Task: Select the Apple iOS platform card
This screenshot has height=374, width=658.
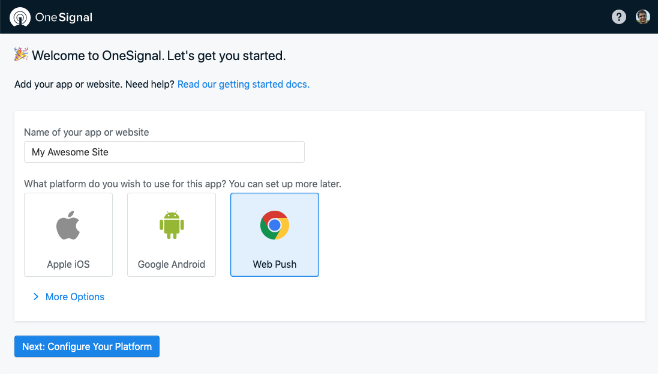Action: [68, 235]
